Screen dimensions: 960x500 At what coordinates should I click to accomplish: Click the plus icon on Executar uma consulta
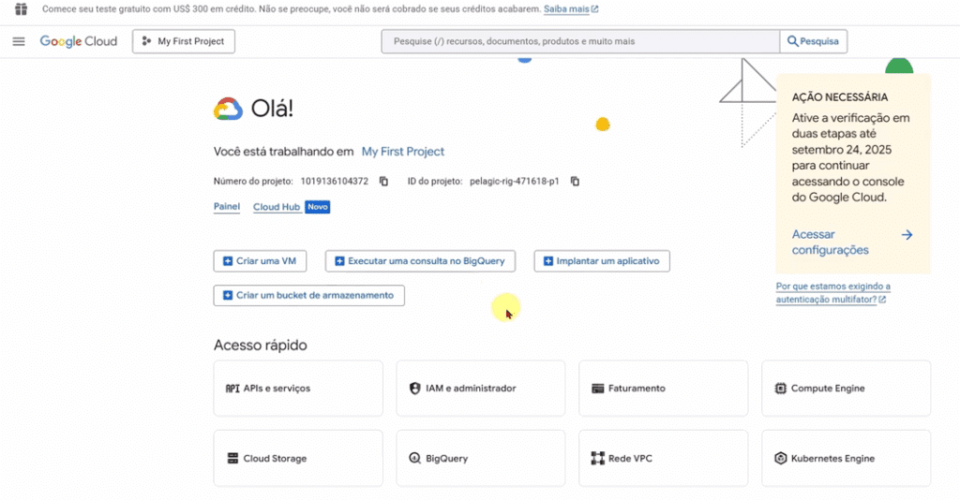pos(339,261)
